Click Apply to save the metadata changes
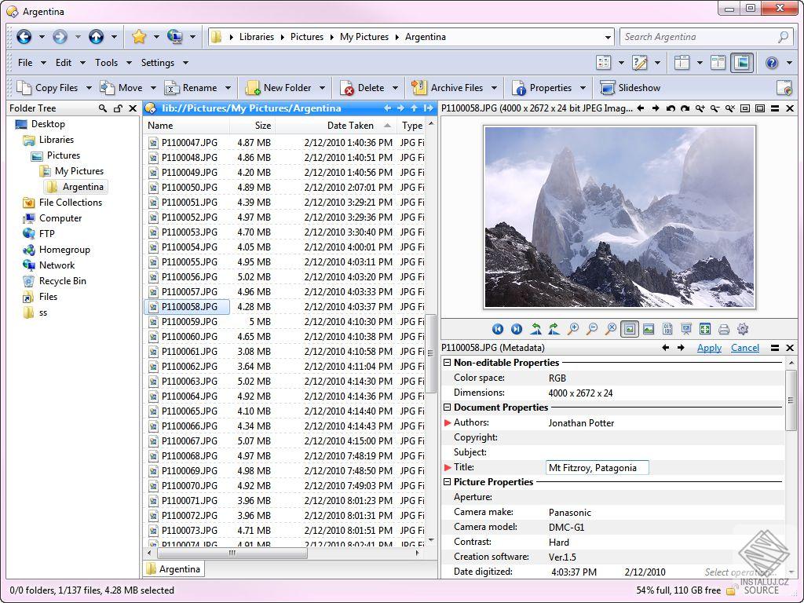Viewport: 804px width, 603px height. click(x=709, y=348)
